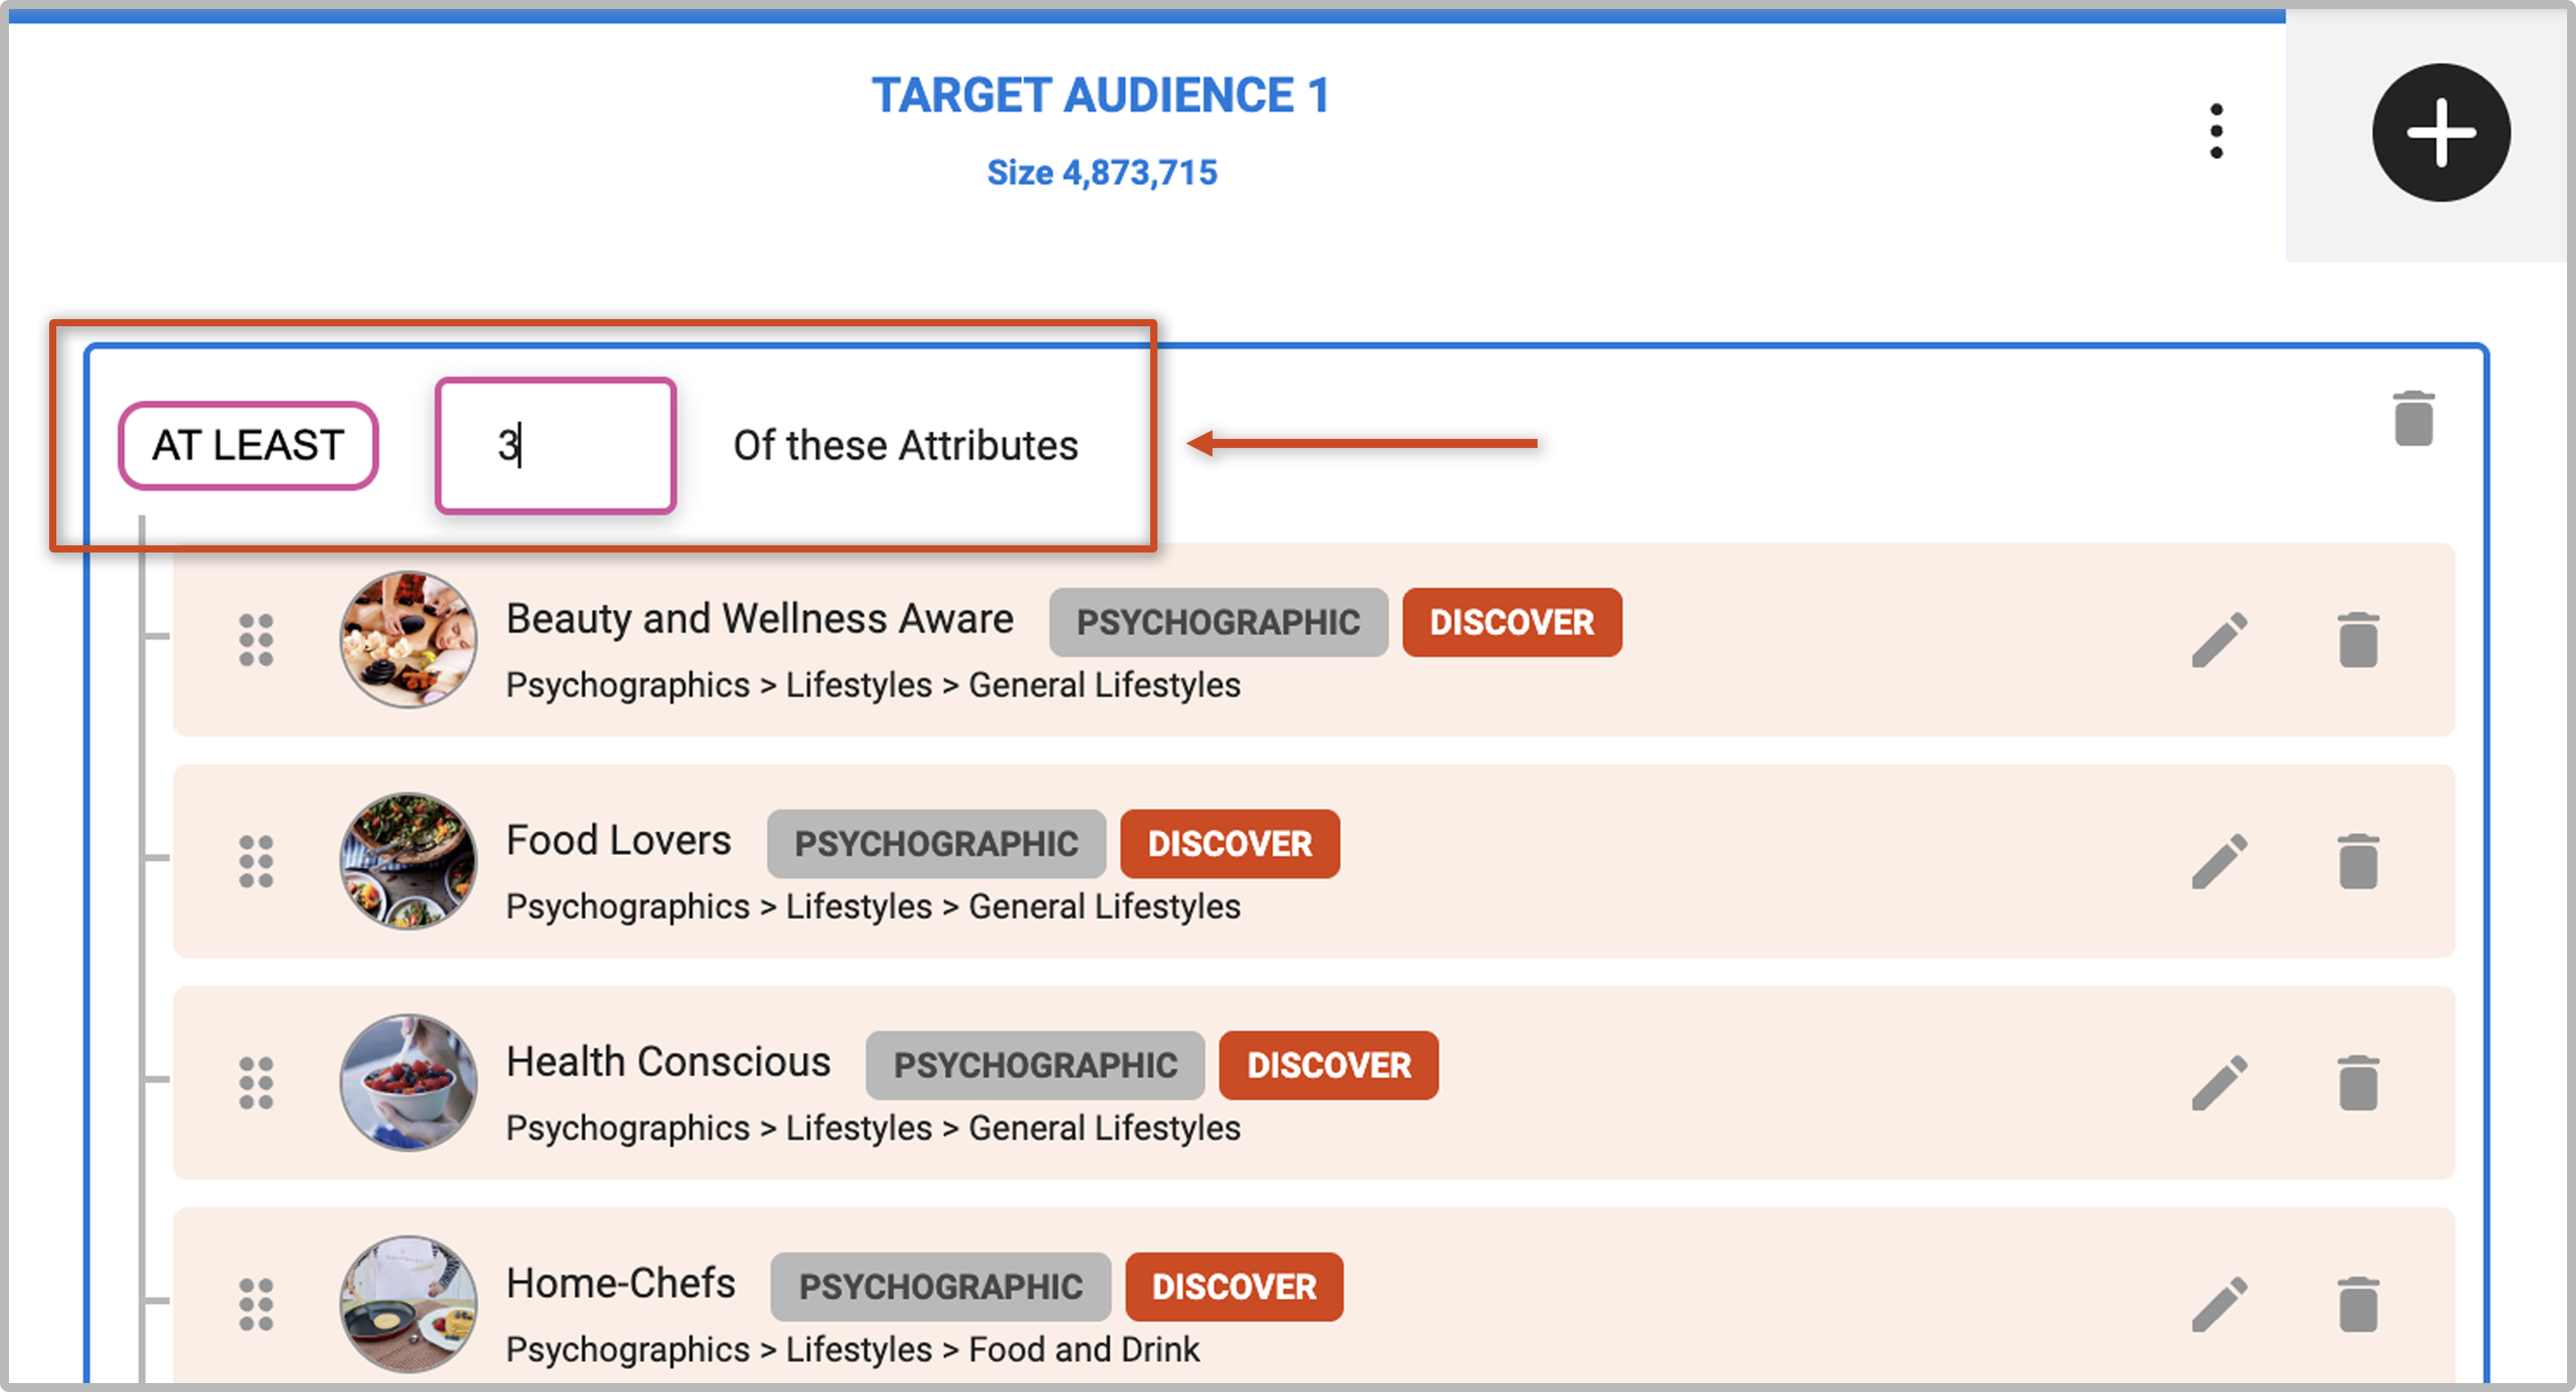
Task: Select the Food Lovers plate thumbnail
Action: (x=408, y=861)
